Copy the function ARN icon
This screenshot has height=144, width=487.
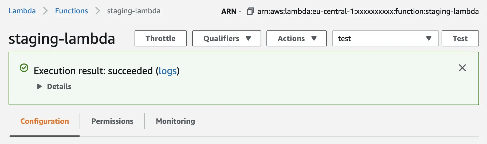point(250,11)
